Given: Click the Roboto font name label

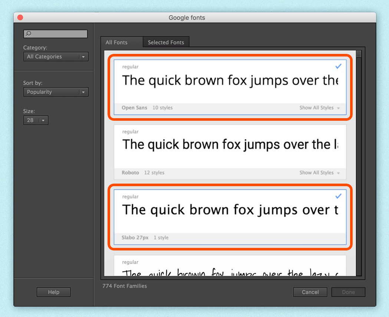Looking at the screenshot, I should (x=130, y=172).
